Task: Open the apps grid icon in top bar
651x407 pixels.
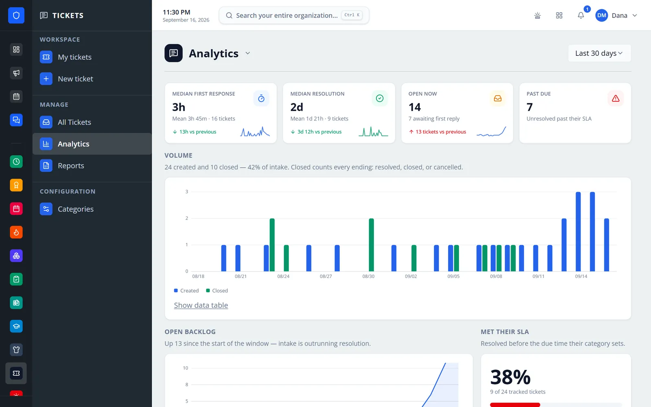Action: tap(559, 15)
